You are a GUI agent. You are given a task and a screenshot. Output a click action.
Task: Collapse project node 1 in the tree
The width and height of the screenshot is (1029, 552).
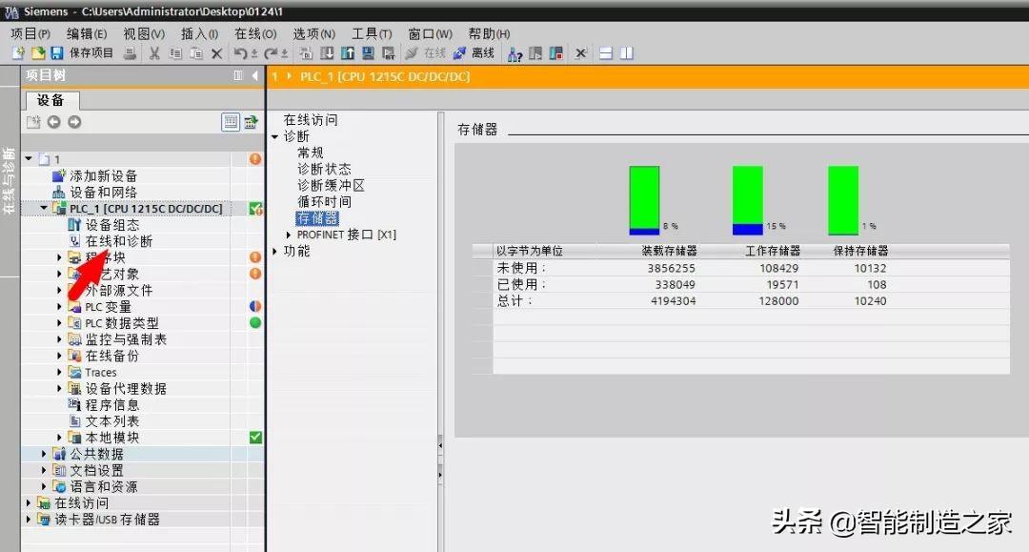(29, 159)
